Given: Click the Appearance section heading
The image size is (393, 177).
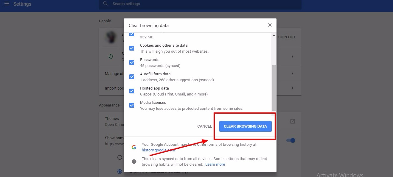Looking at the screenshot, I should (x=109, y=105).
